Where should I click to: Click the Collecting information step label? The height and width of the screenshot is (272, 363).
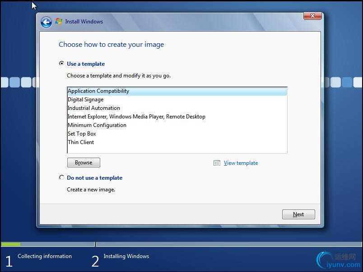(x=45, y=256)
